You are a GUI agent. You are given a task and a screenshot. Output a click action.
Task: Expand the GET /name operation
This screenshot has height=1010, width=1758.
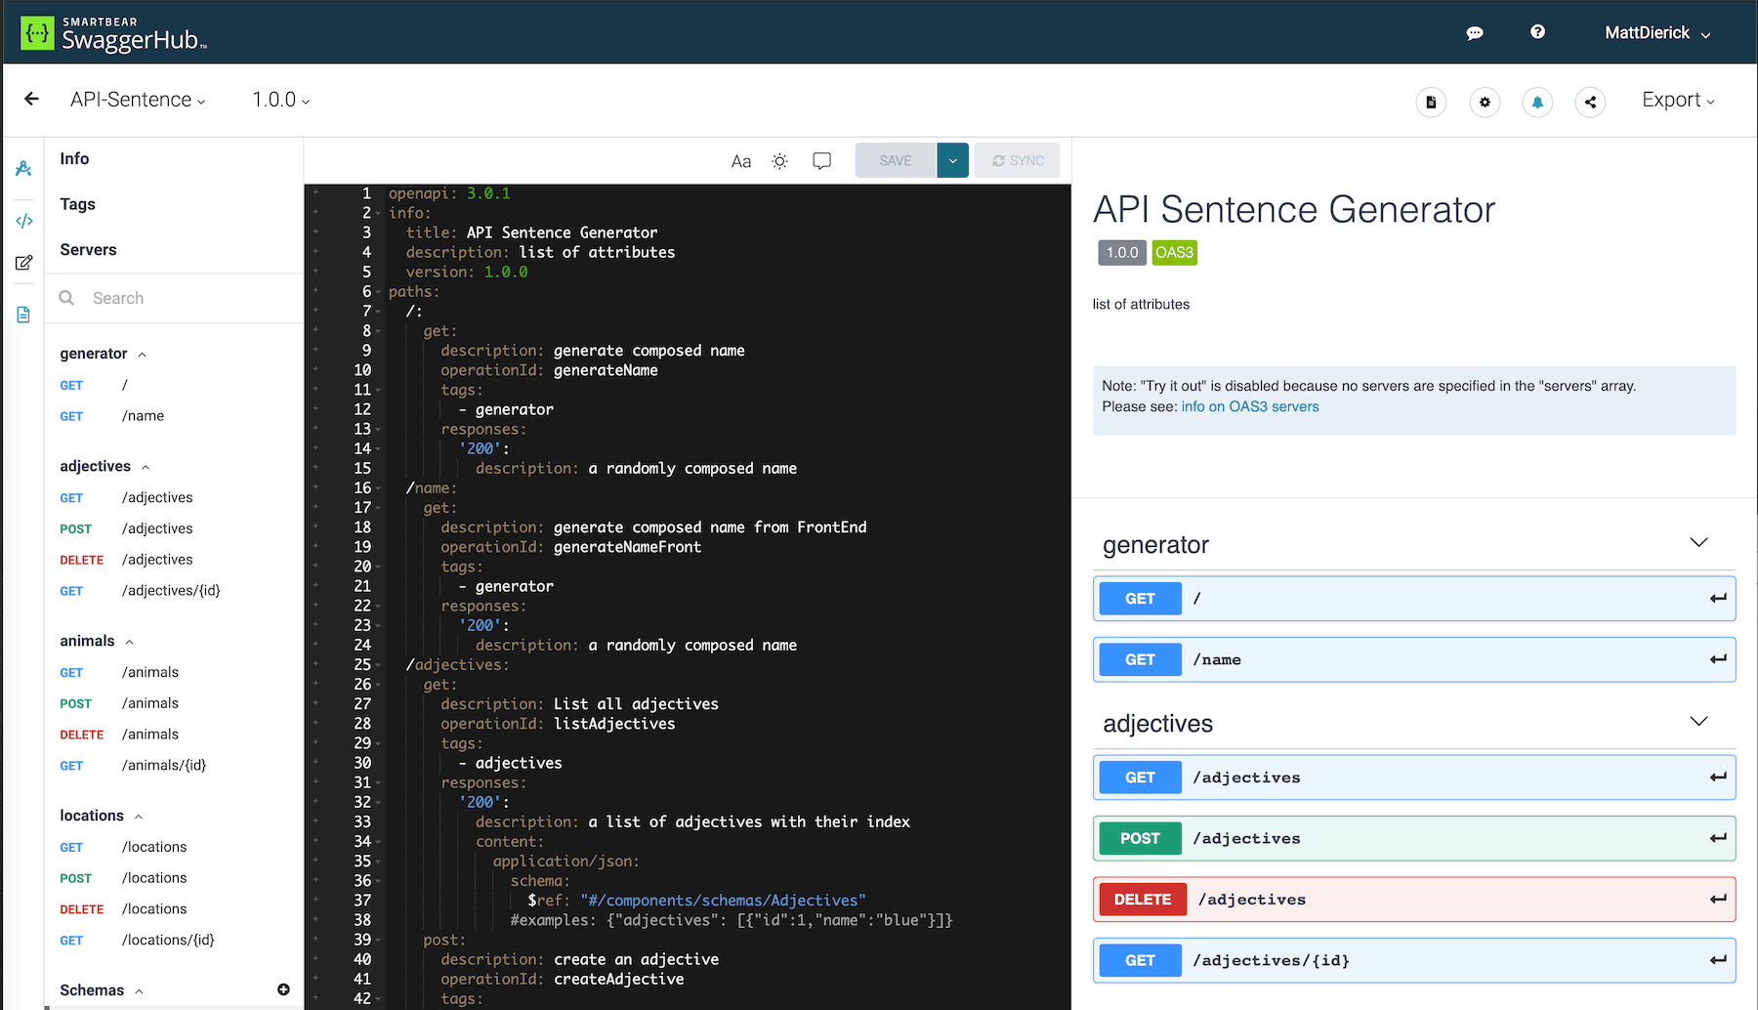pos(1413,659)
